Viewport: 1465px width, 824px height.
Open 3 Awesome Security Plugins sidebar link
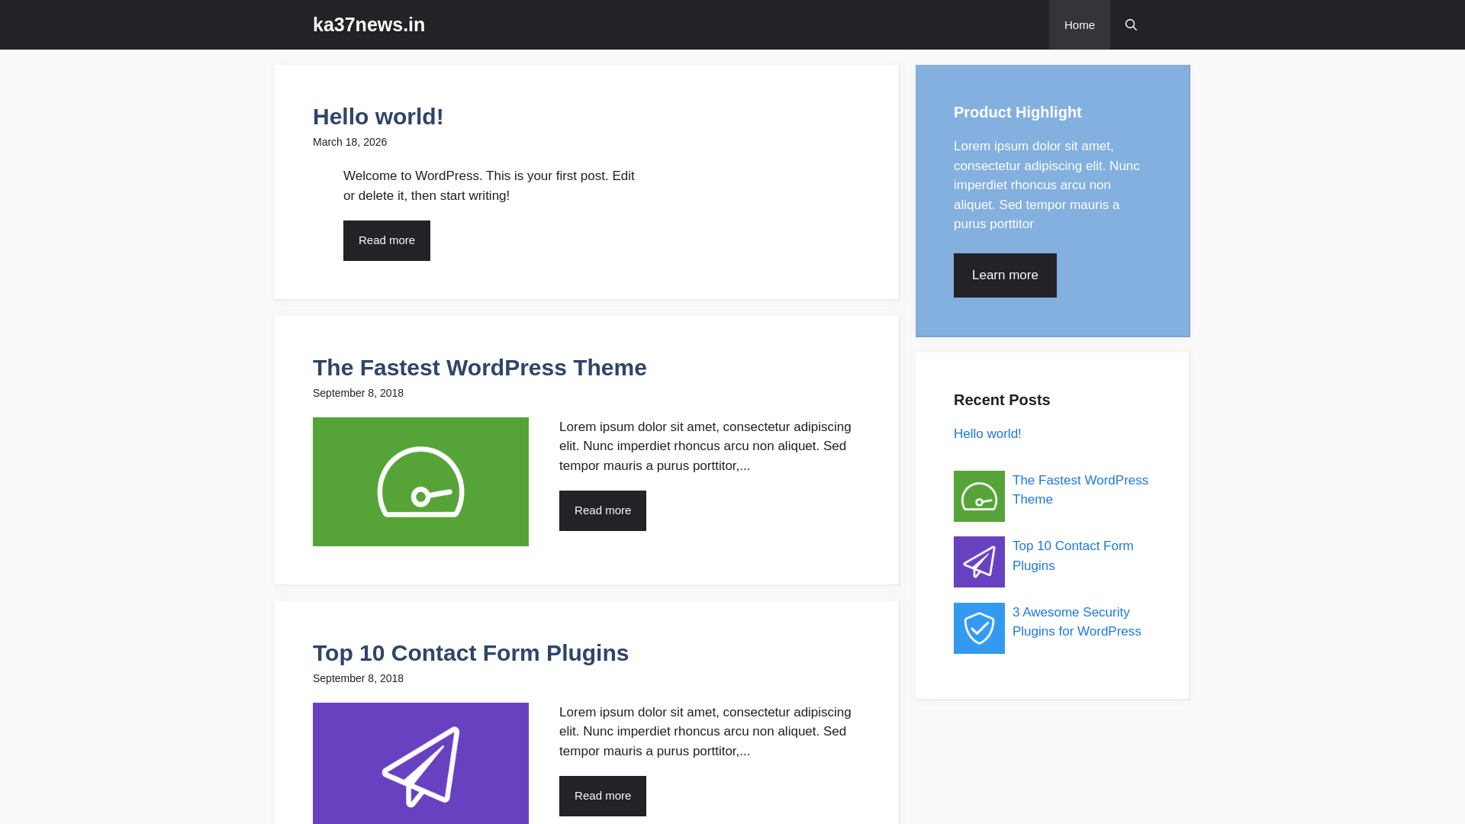pos(1076,622)
